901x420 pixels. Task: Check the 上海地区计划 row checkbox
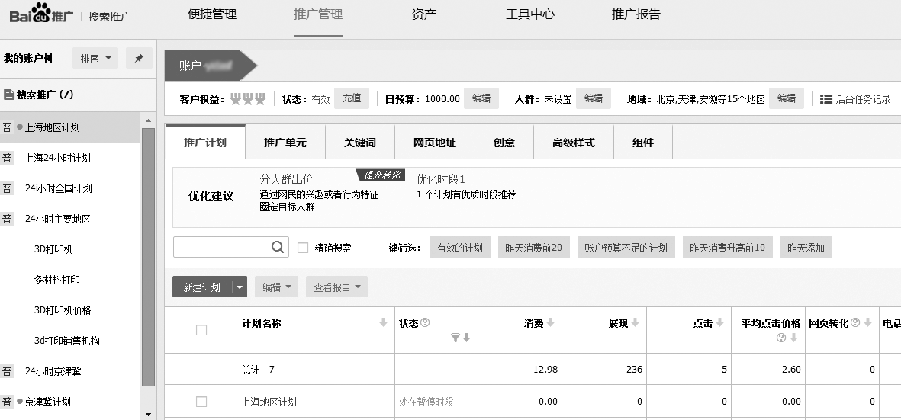point(201,402)
